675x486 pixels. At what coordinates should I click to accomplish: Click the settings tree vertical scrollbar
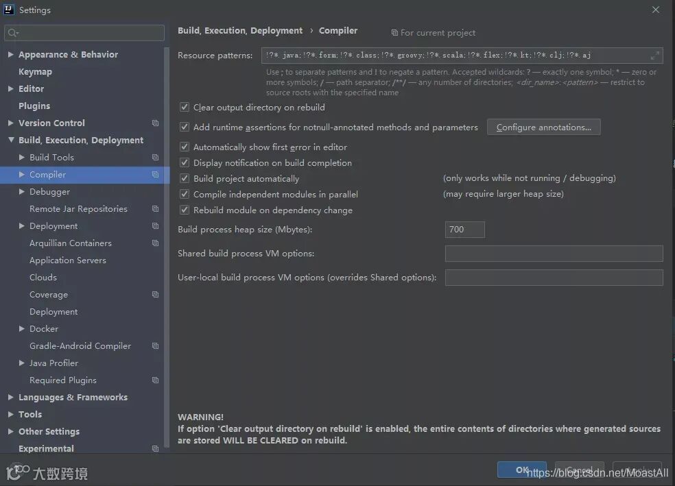[x=167, y=247]
